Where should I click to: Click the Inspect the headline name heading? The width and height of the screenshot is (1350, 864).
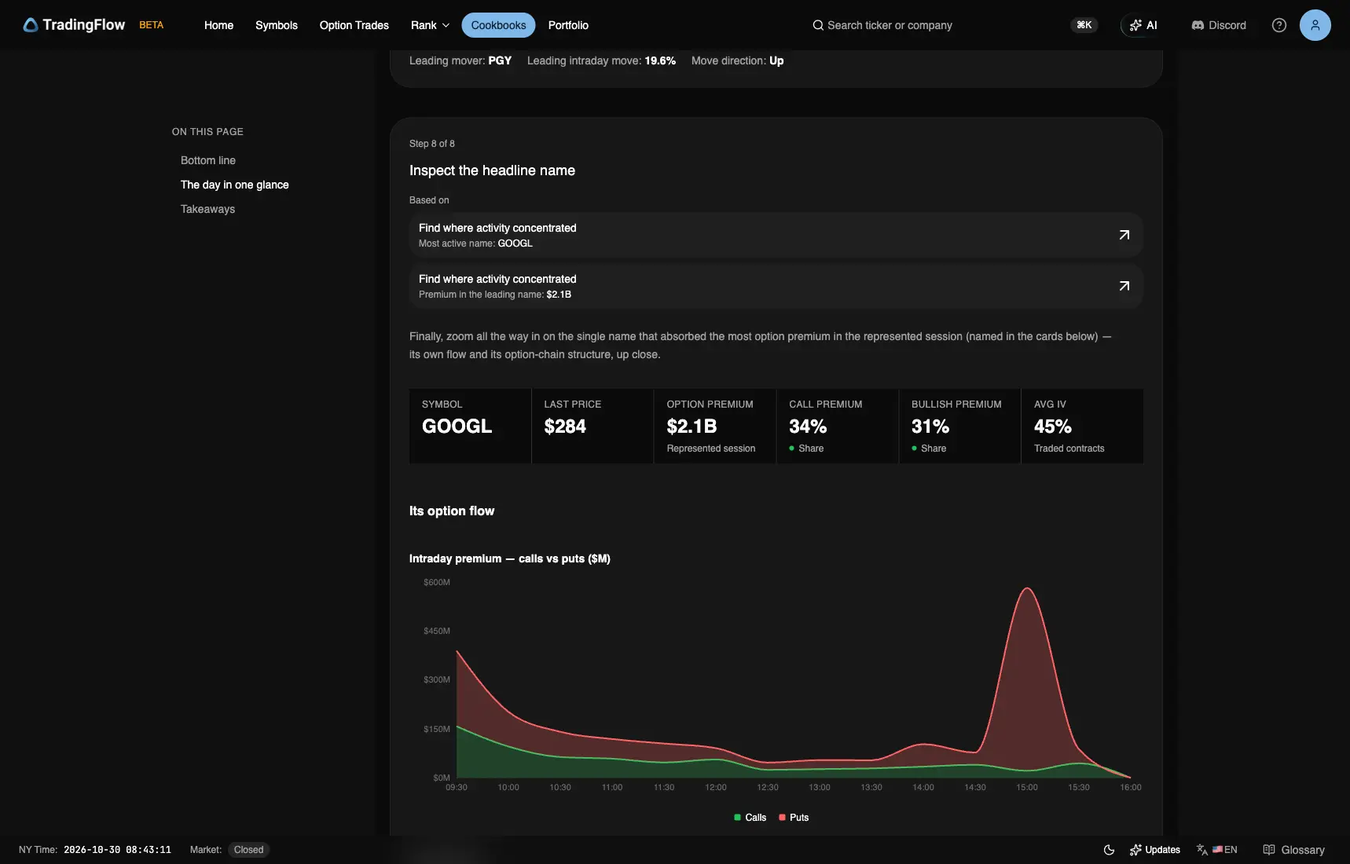[492, 170]
